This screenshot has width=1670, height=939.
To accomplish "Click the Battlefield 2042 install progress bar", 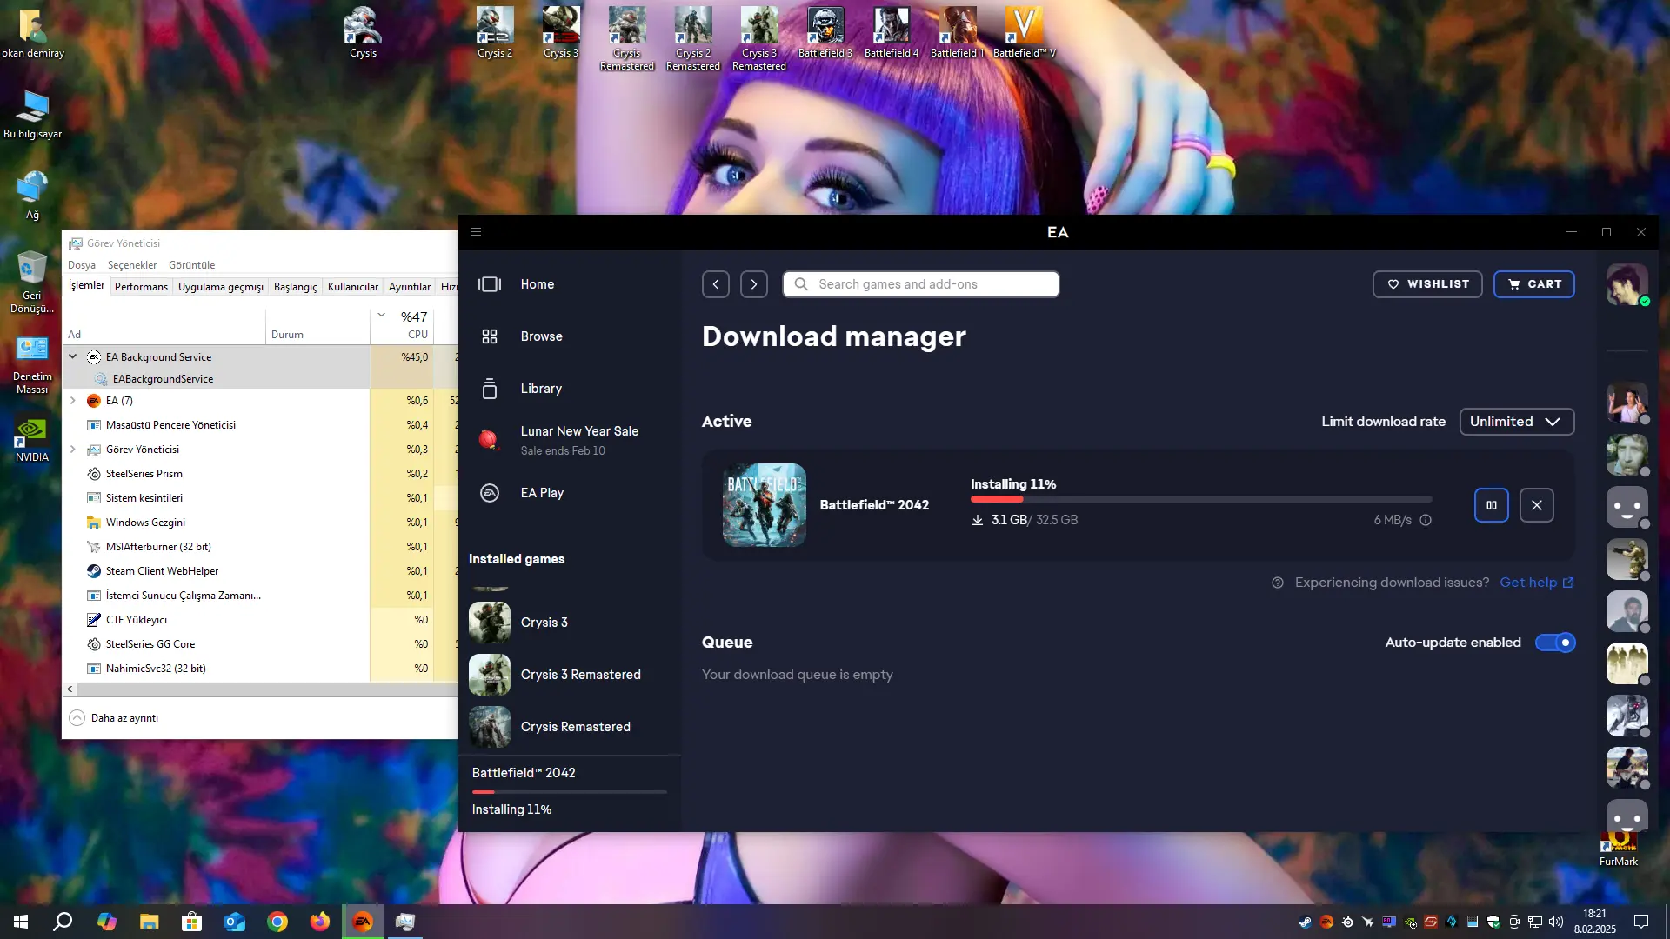I will pyautogui.click(x=1200, y=499).
